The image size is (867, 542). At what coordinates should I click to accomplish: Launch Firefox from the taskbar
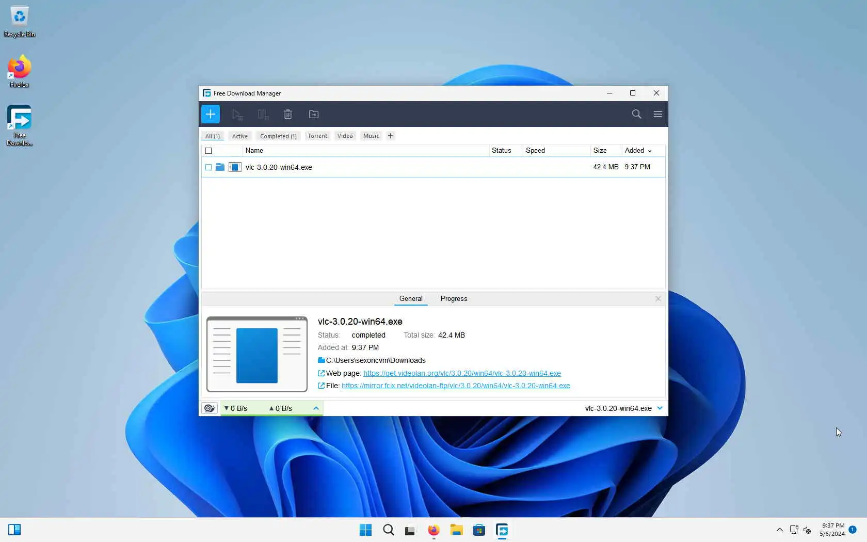434,530
